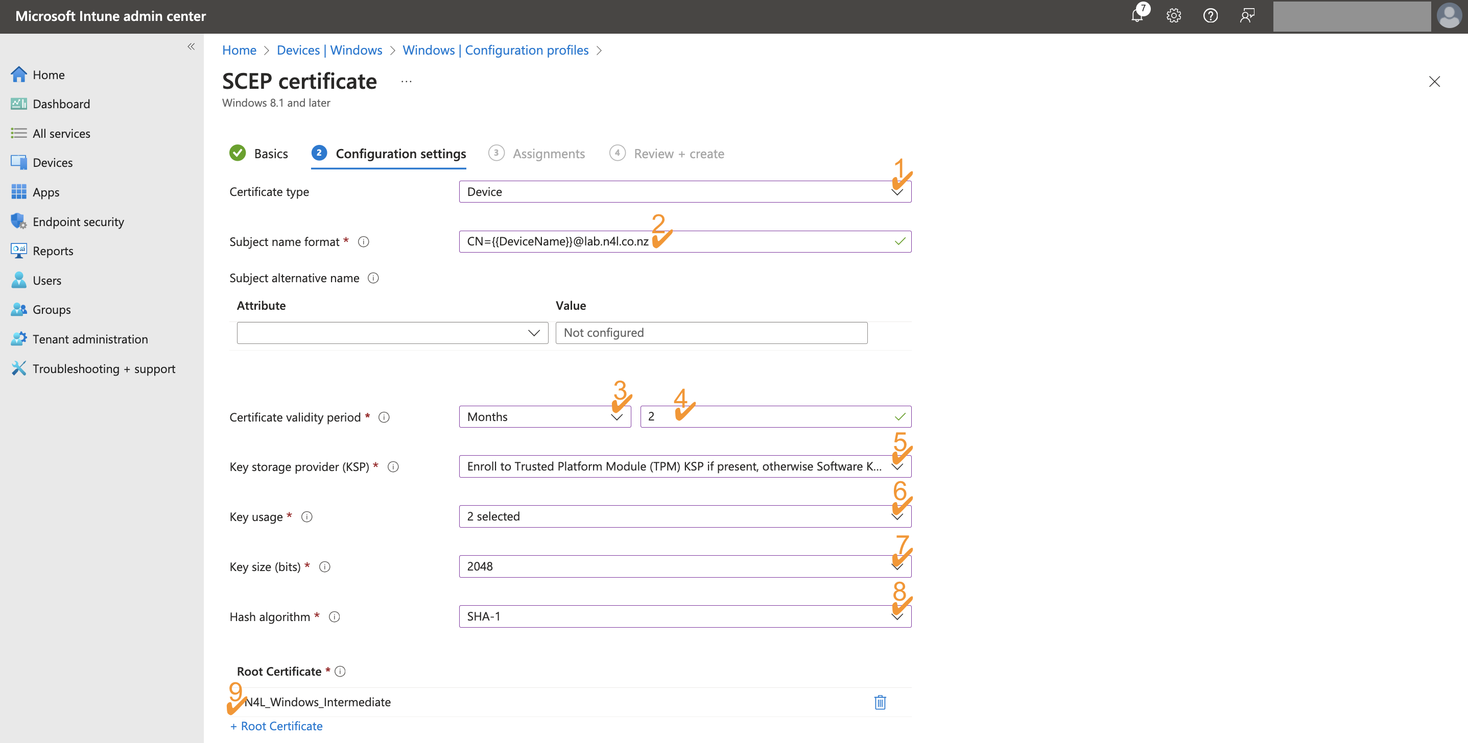Open the Groups section
This screenshot has height=743, width=1468.
pyautogui.click(x=52, y=309)
